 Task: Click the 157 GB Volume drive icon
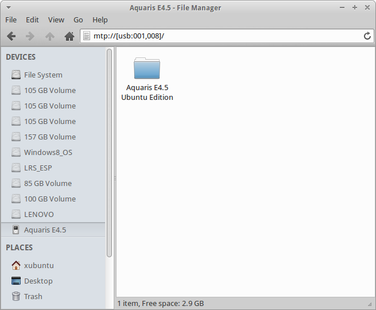[16, 137]
